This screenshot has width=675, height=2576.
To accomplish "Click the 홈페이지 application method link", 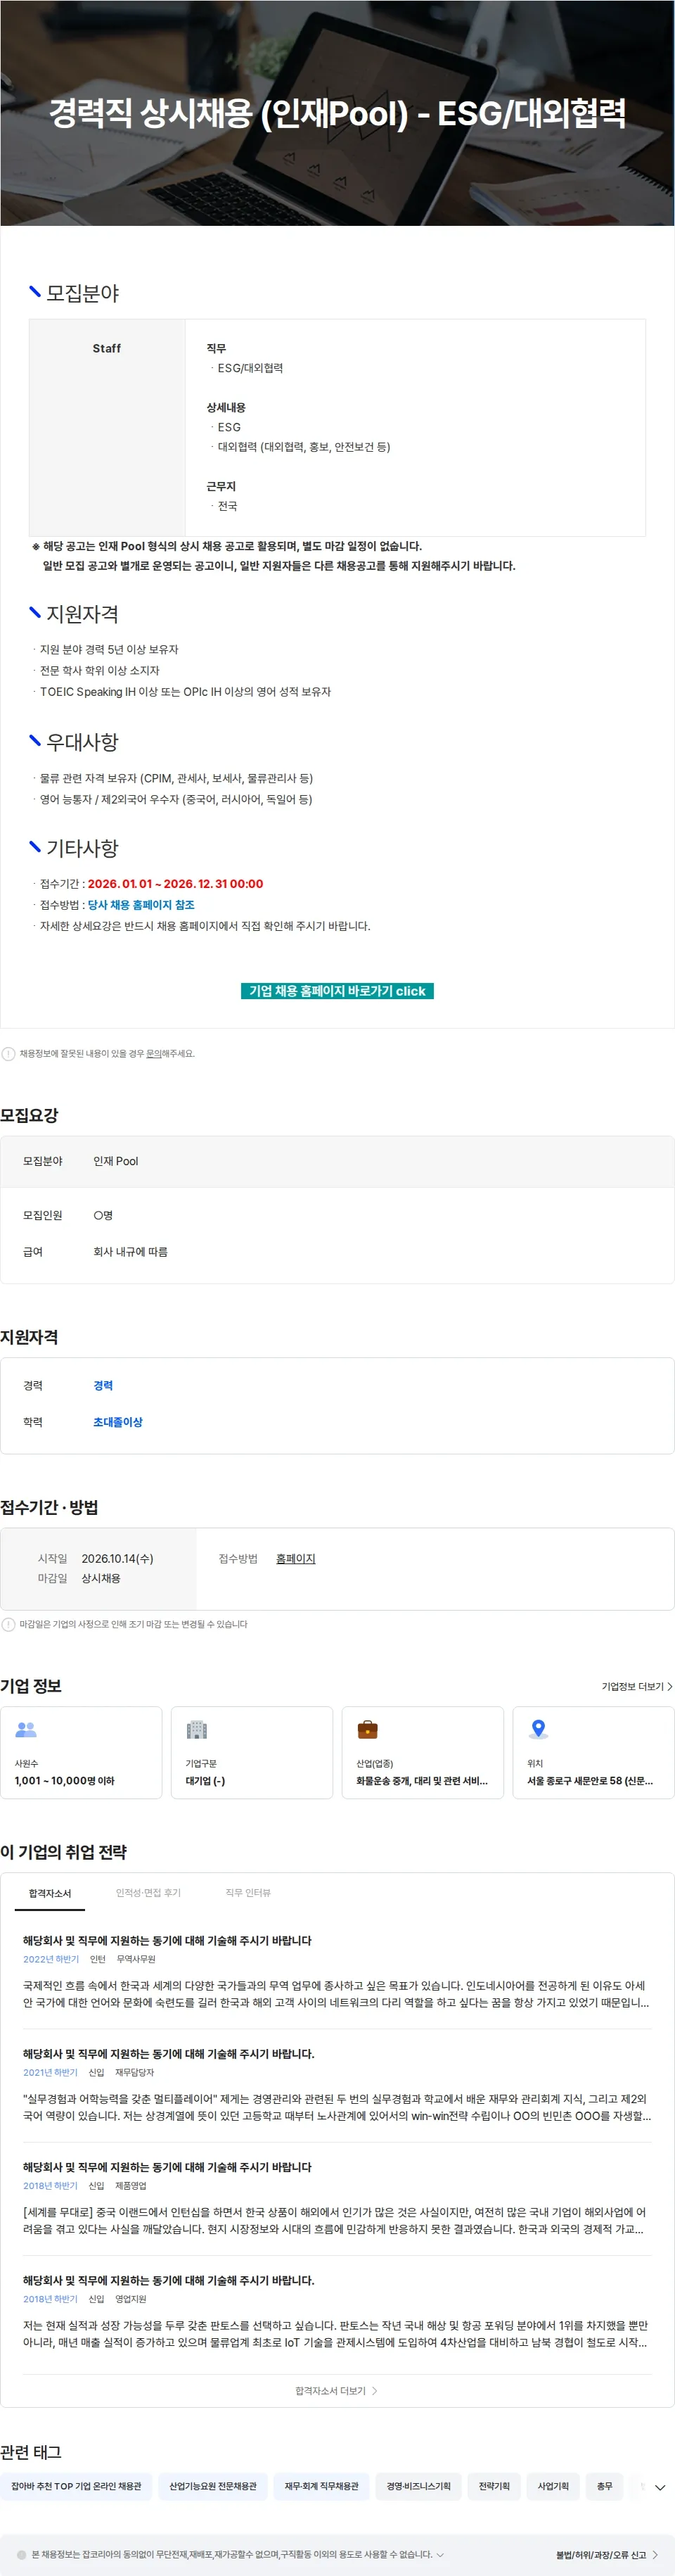I will point(295,1558).
